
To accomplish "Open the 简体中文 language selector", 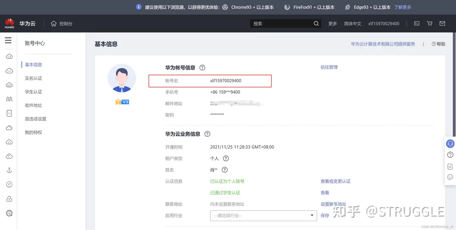I will point(352,23).
